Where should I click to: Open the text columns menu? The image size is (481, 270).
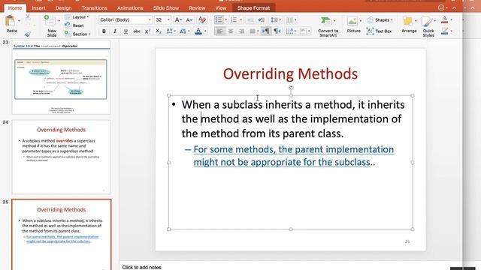291,20
